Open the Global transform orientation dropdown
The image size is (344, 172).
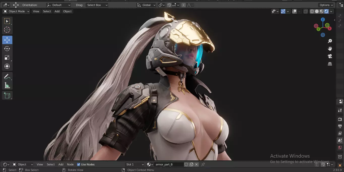146,5
